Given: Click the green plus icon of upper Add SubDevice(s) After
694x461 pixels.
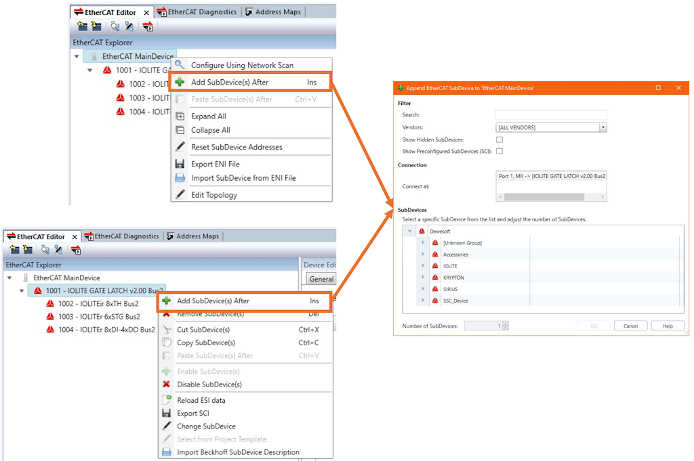Looking at the screenshot, I should pyautogui.click(x=180, y=82).
